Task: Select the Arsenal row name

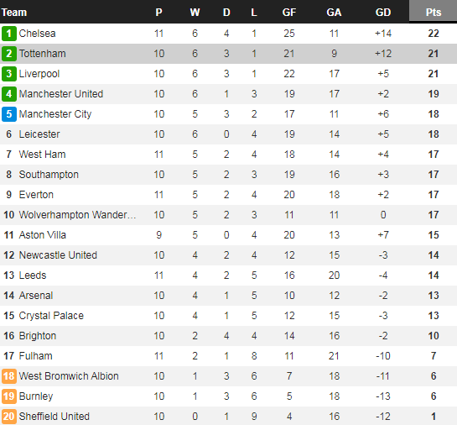Action: tap(36, 296)
